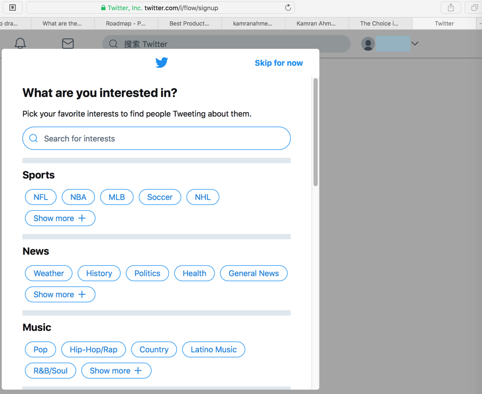This screenshot has width=482, height=394.
Task: Toggle Hip-Hop/Rap interest
Action: [x=93, y=350]
